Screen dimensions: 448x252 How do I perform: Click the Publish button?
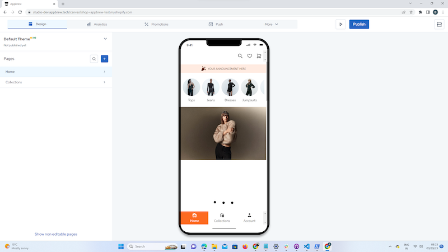click(x=359, y=24)
